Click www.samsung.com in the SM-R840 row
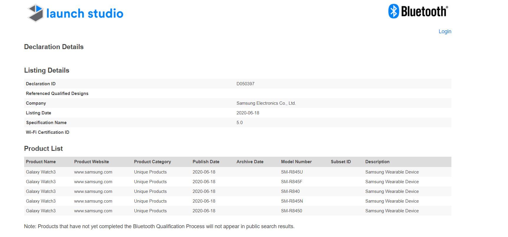Screen dimensions: 508x237 [93, 191]
